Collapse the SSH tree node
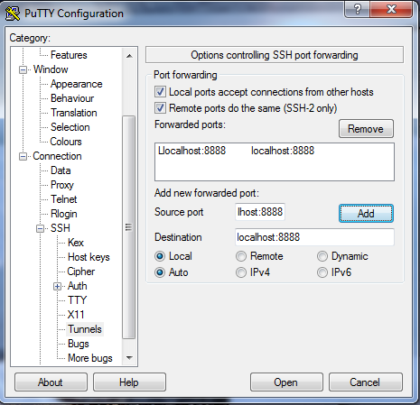Screen dimensions: 420x405 click(x=40, y=229)
